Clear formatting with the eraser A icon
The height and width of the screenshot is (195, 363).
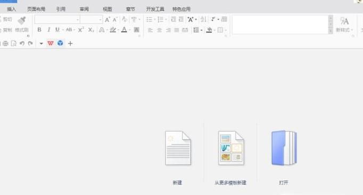pyautogui.click(x=125, y=20)
